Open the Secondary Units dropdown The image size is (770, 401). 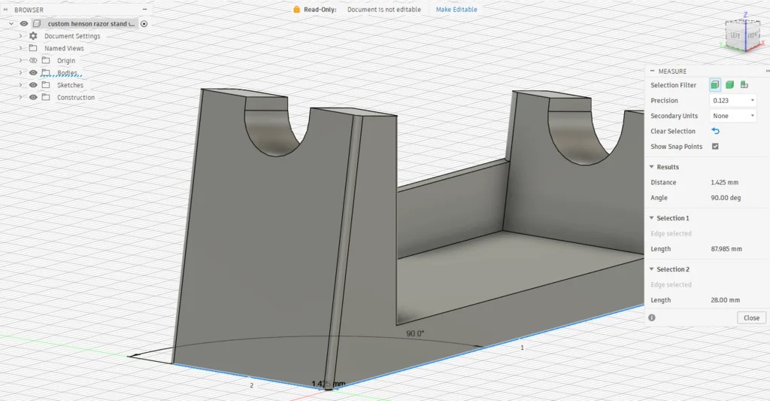click(x=733, y=116)
